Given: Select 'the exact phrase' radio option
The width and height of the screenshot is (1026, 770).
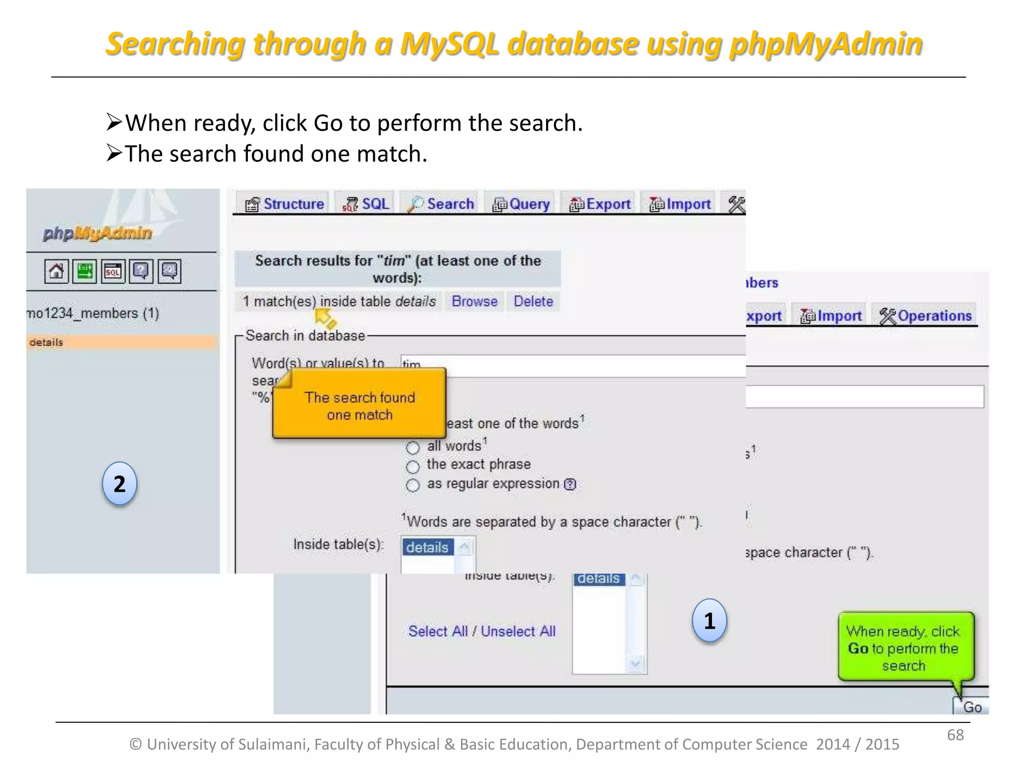Looking at the screenshot, I should 412,467.
